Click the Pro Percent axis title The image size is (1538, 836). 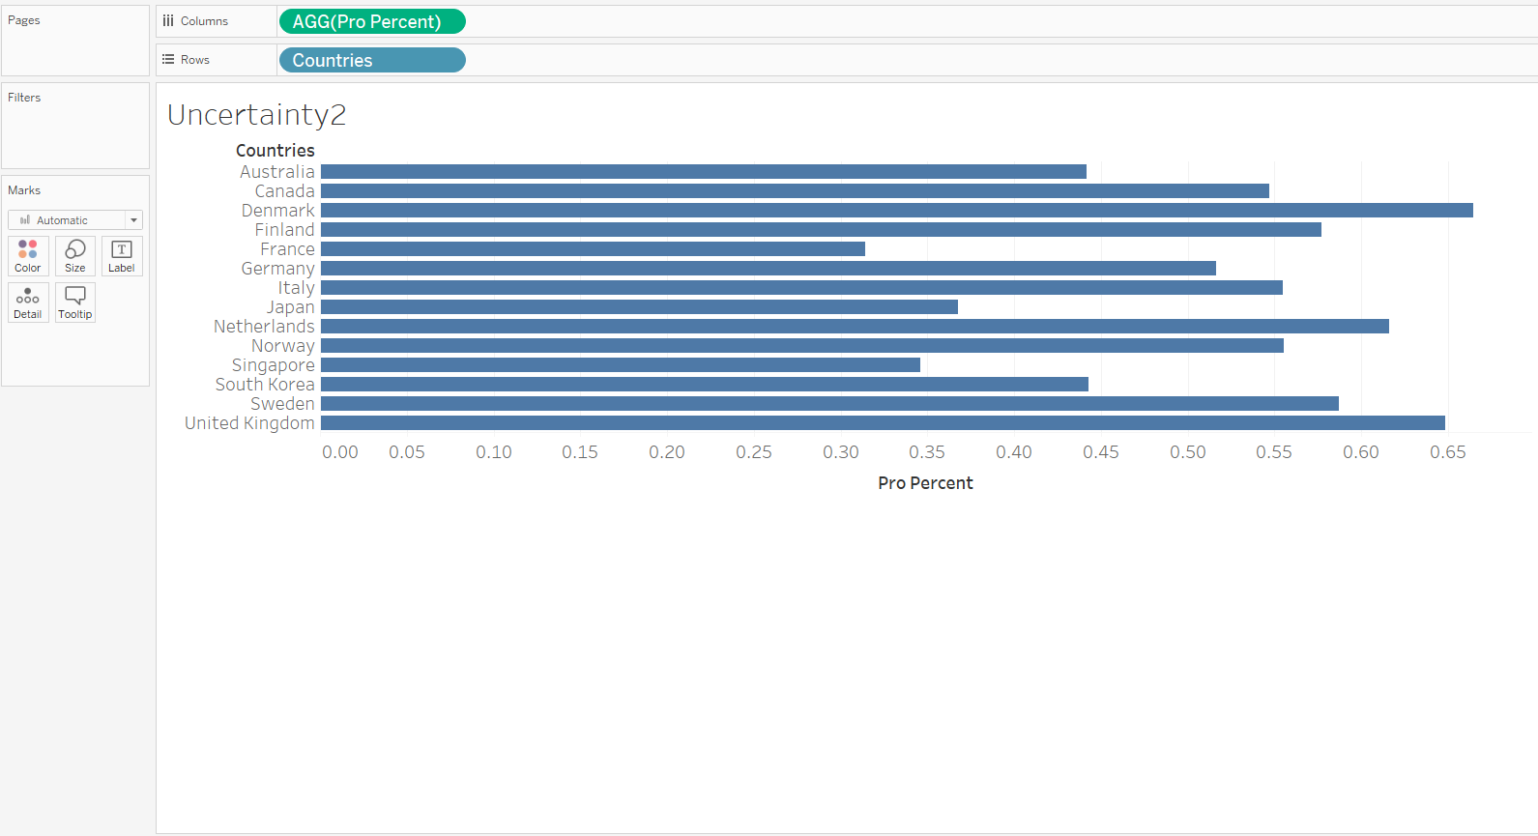925,483
